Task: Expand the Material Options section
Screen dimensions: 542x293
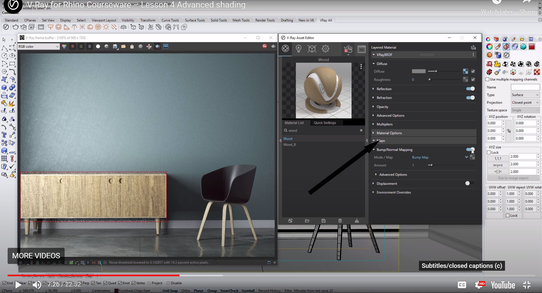Action: (374, 133)
